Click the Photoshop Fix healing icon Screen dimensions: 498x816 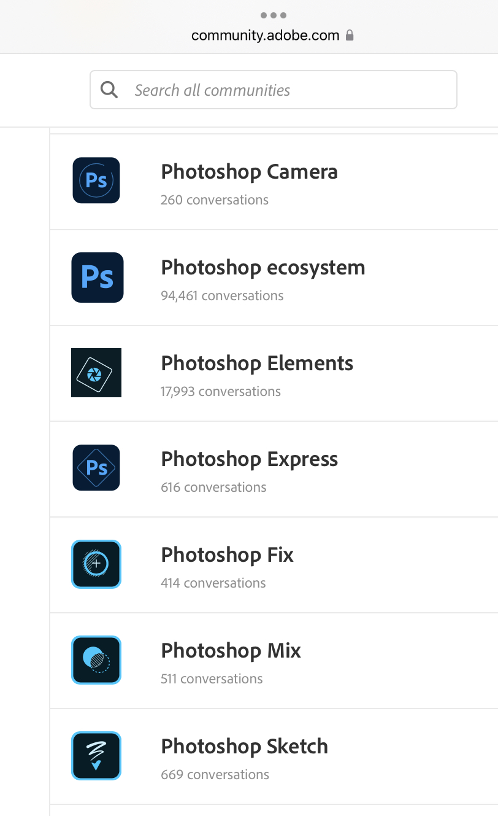coord(96,564)
